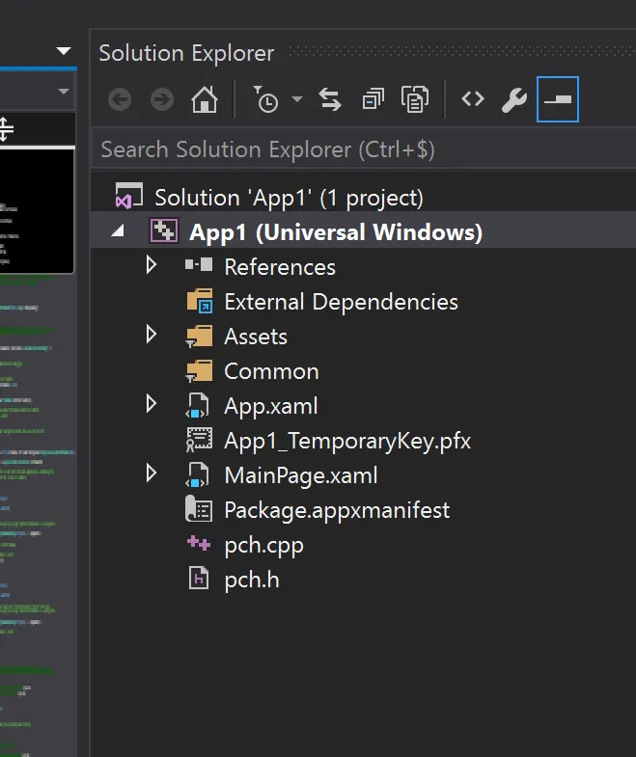The image size is (636, 757).
Task: Select External Dependencies folder
Action: pos(341,302)
